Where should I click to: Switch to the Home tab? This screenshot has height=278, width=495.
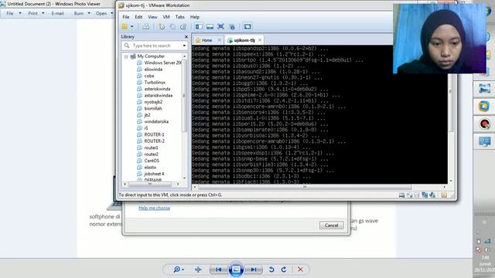click(207, 40)
